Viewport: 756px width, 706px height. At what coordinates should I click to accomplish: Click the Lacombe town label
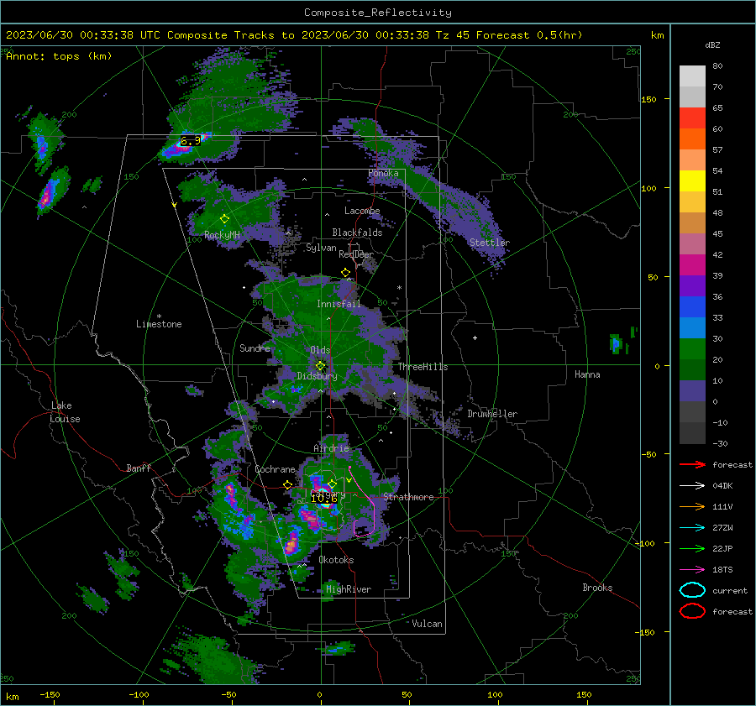(x=362, y=211)
